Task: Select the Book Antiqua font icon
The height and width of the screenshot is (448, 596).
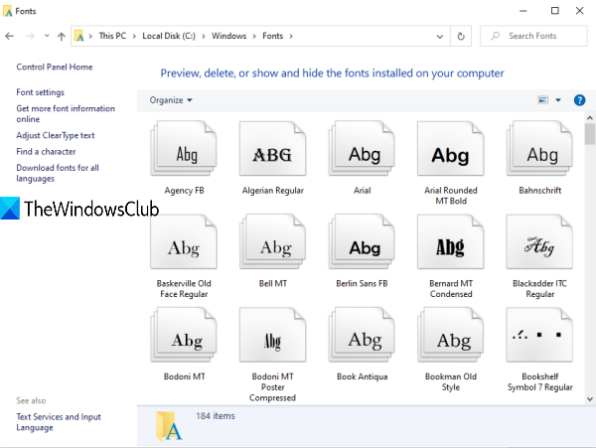Action: pyautogui.click(x=362, y=335)
